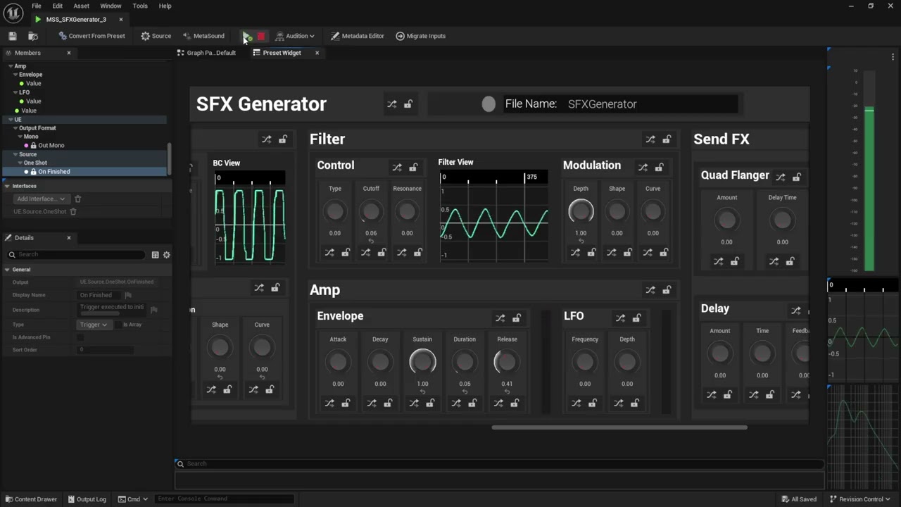Select the Preset Widget tab

pyautogui.click(x=282, y=53)
